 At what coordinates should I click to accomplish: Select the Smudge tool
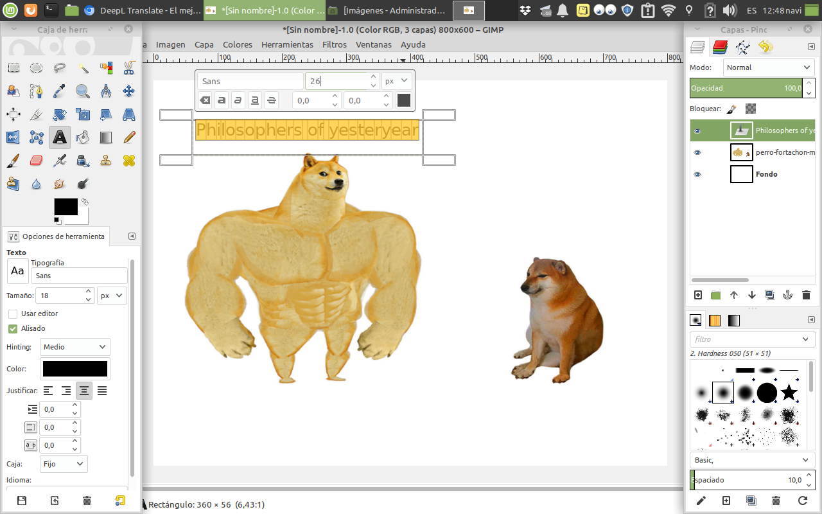pyautogui.click(x=60, y=184)
